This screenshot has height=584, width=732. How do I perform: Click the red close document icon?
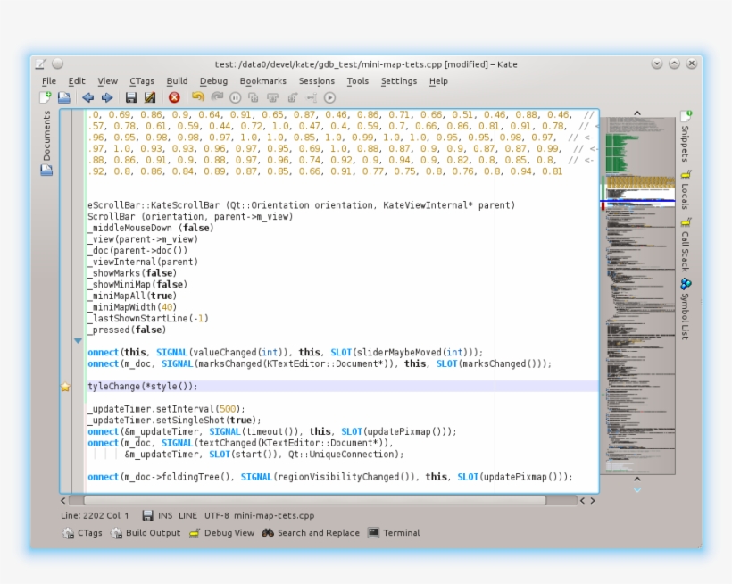(x=174, y=97)
